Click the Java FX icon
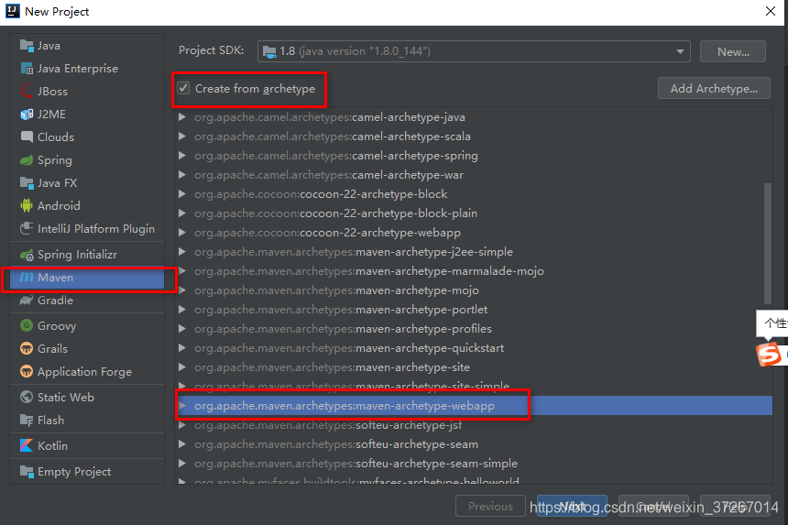This screenshot has width=788, height=525. tap(27, 183)
